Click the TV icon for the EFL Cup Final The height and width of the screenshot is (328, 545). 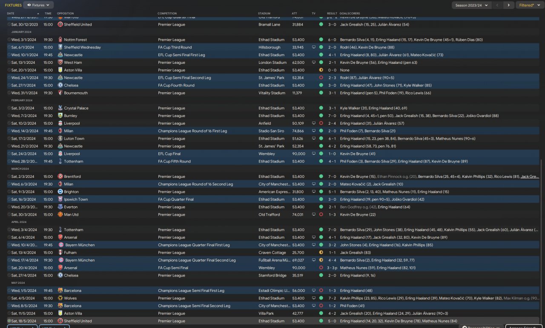[x=314, y=154]
